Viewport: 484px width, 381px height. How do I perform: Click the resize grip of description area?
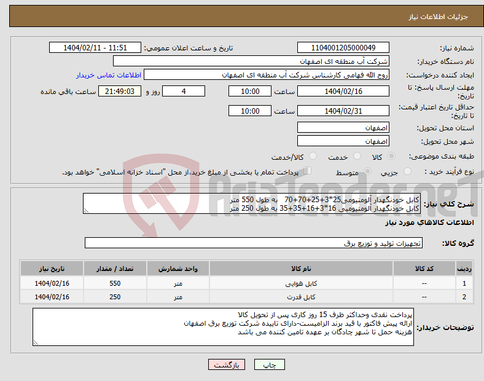coord(86,211)
